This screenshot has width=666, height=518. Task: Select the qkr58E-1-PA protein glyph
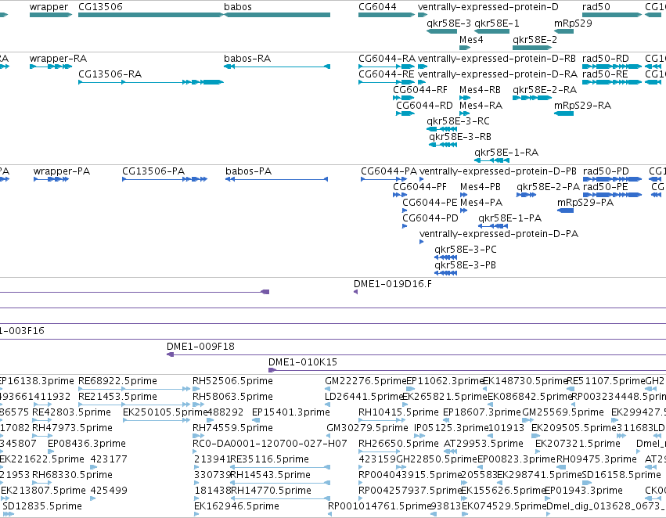pos(493,226)
